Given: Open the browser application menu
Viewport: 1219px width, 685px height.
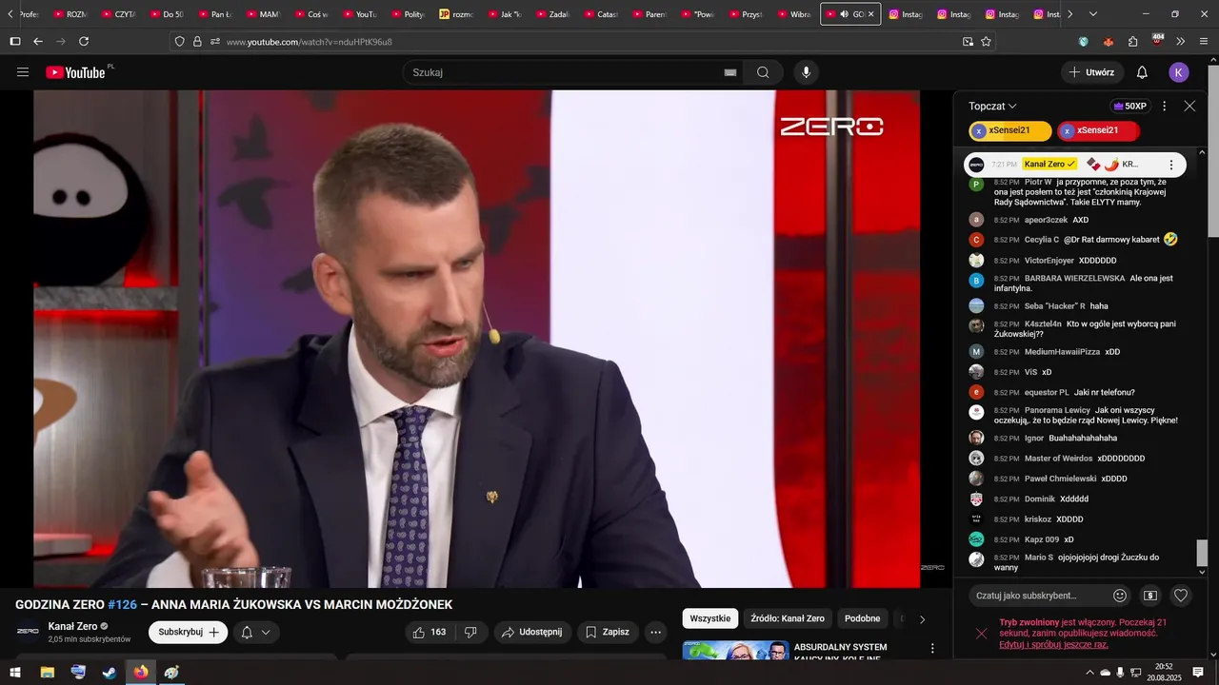Looking at the screenshot, I should tap(1204, 42).
